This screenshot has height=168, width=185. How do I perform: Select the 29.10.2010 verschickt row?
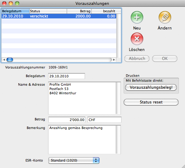(58, 17)
